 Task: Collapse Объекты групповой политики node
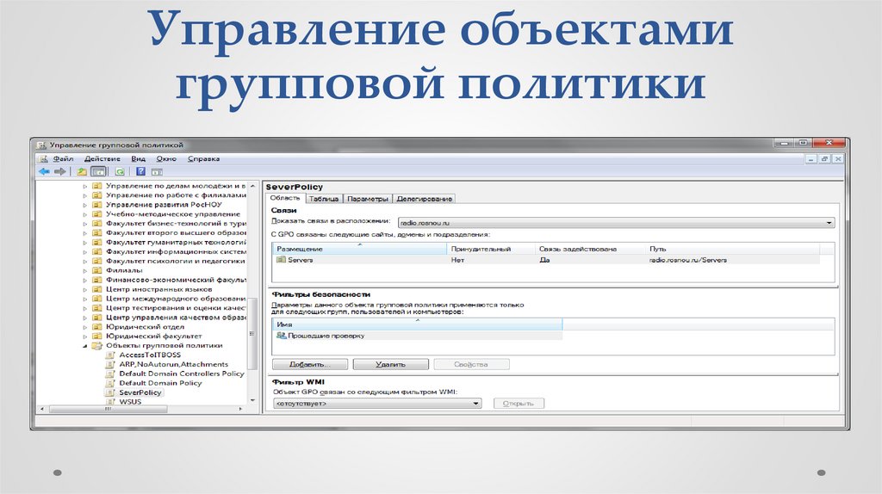coord(85,346)
